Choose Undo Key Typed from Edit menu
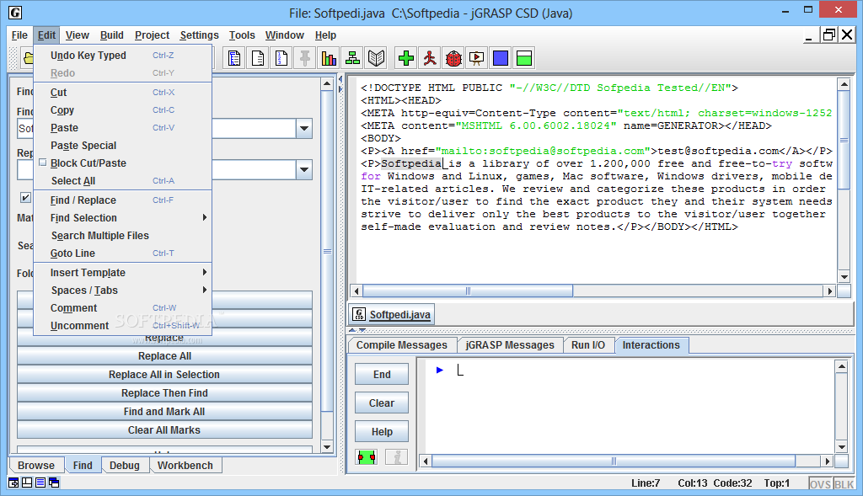The width and height of the screenshot is (863, 496). [x=123, y=55]
